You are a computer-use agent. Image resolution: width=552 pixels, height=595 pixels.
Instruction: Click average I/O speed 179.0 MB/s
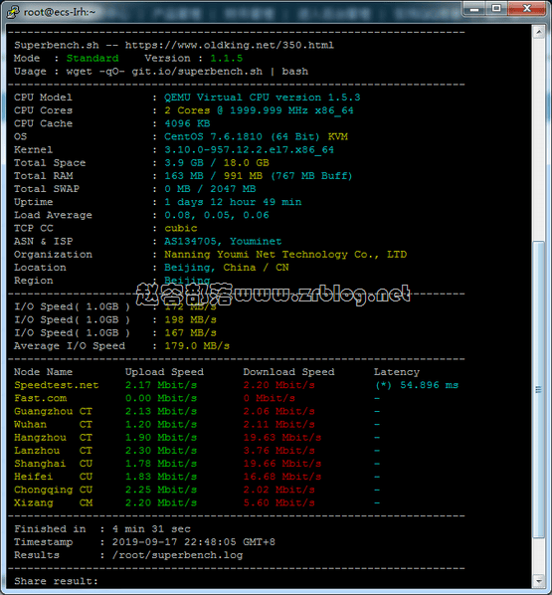click(197, 346)
